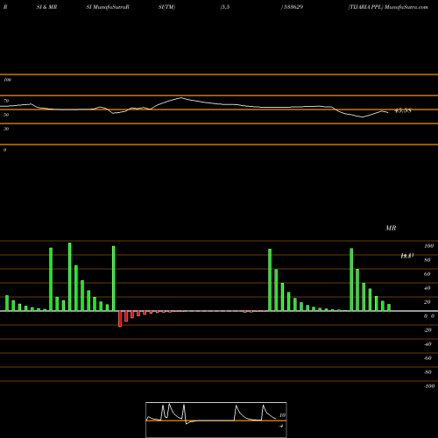The height and width of the screenshot is (438, 438).
Task: Click the MR axis label -40
Action: click(427, 344)
